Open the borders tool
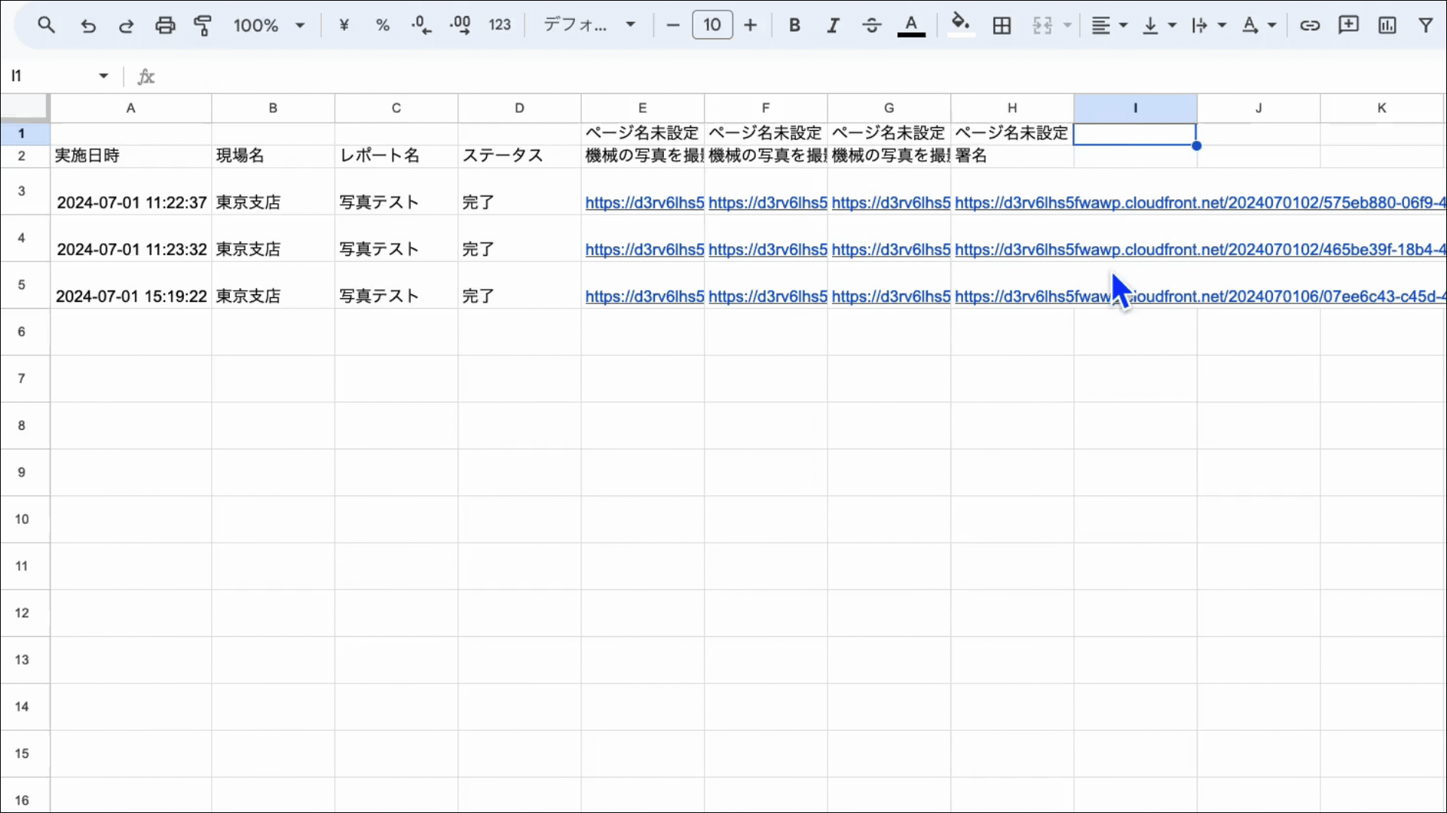 coord(1002,26)
